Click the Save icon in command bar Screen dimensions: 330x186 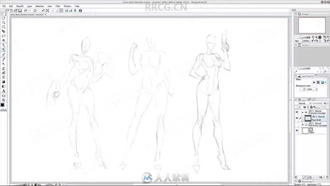pos(20,10)
